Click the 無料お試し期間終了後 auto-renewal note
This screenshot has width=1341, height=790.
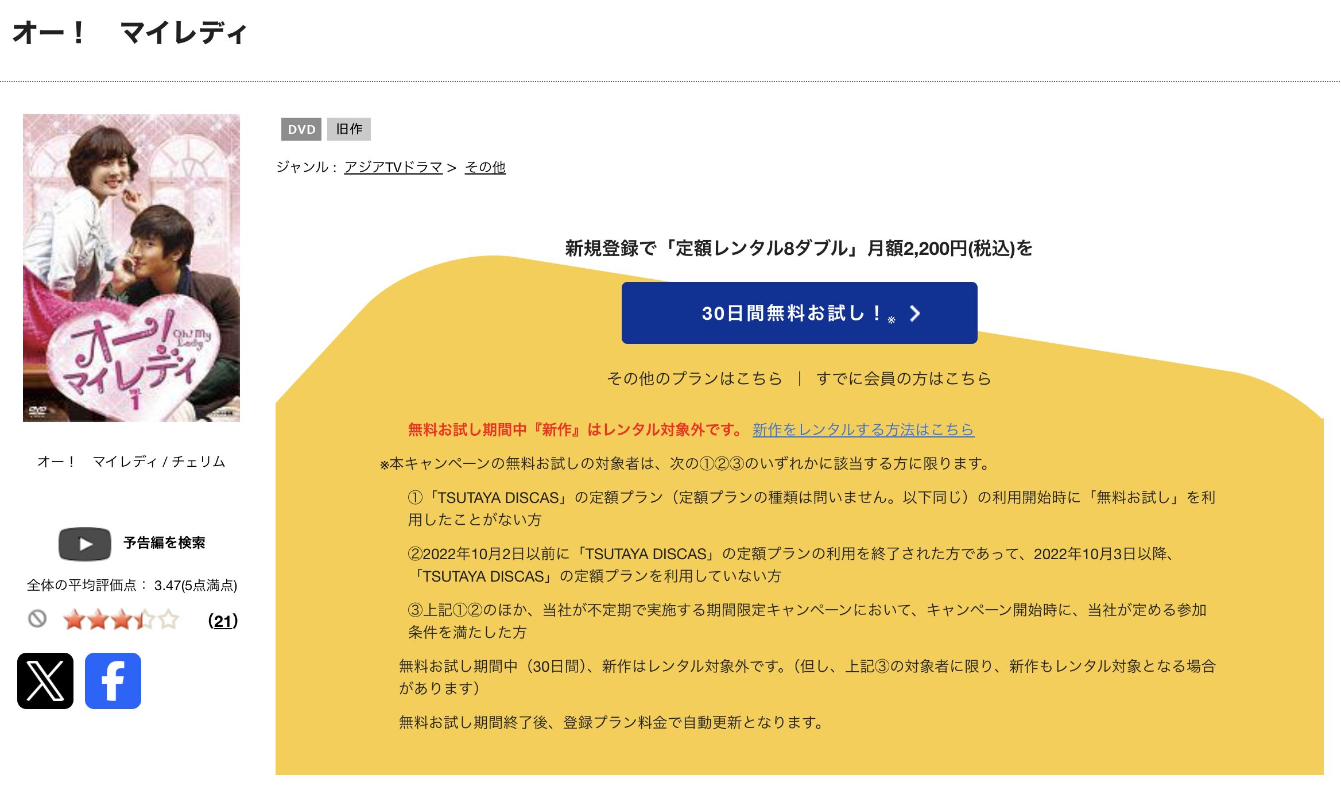point(612,722)
